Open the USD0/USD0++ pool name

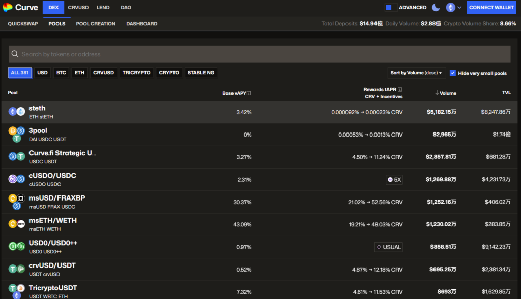[x=53, y=243]
